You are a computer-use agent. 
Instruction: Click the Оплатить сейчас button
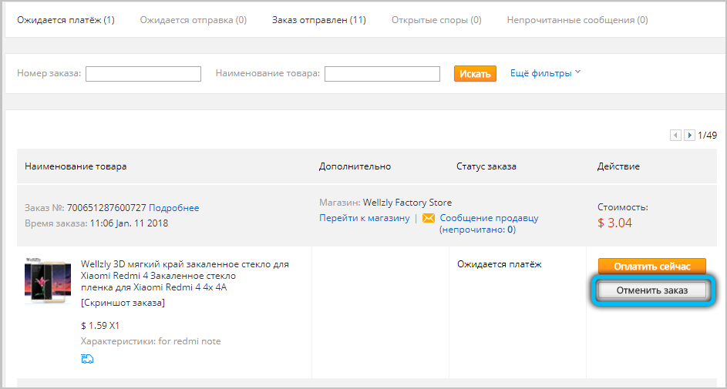tap(651, 267)
